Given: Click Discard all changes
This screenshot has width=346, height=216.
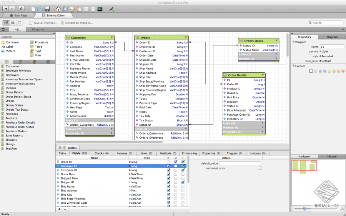Looking at the screenshot, I should 77,23.
